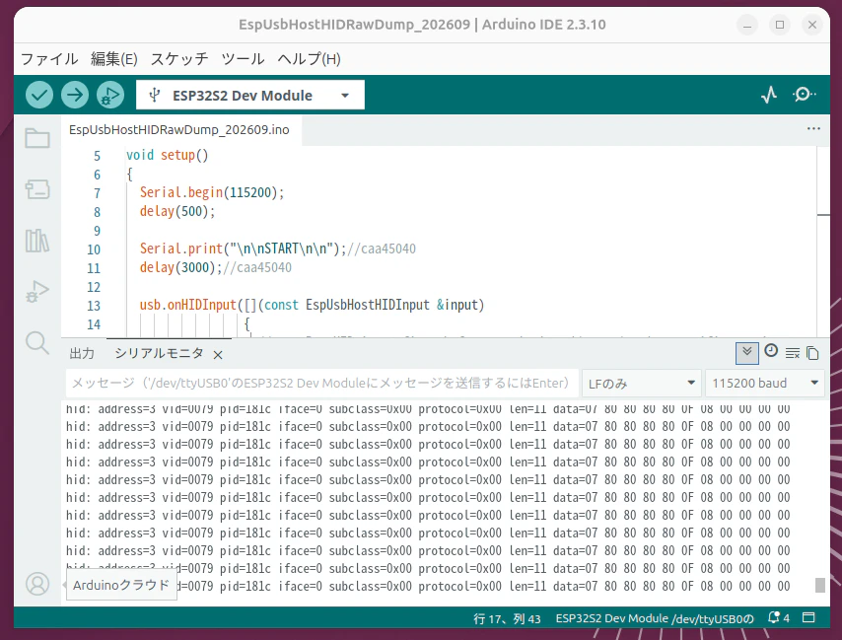Image resolution: width=842 pixels, height=640 pixels.
Task: Toggle bottom panel icon in status bar
Action: click(x=808, y=618)
